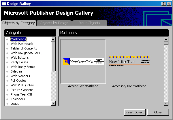Click scroll down arrow in Mastheads pane

[166, 103]
